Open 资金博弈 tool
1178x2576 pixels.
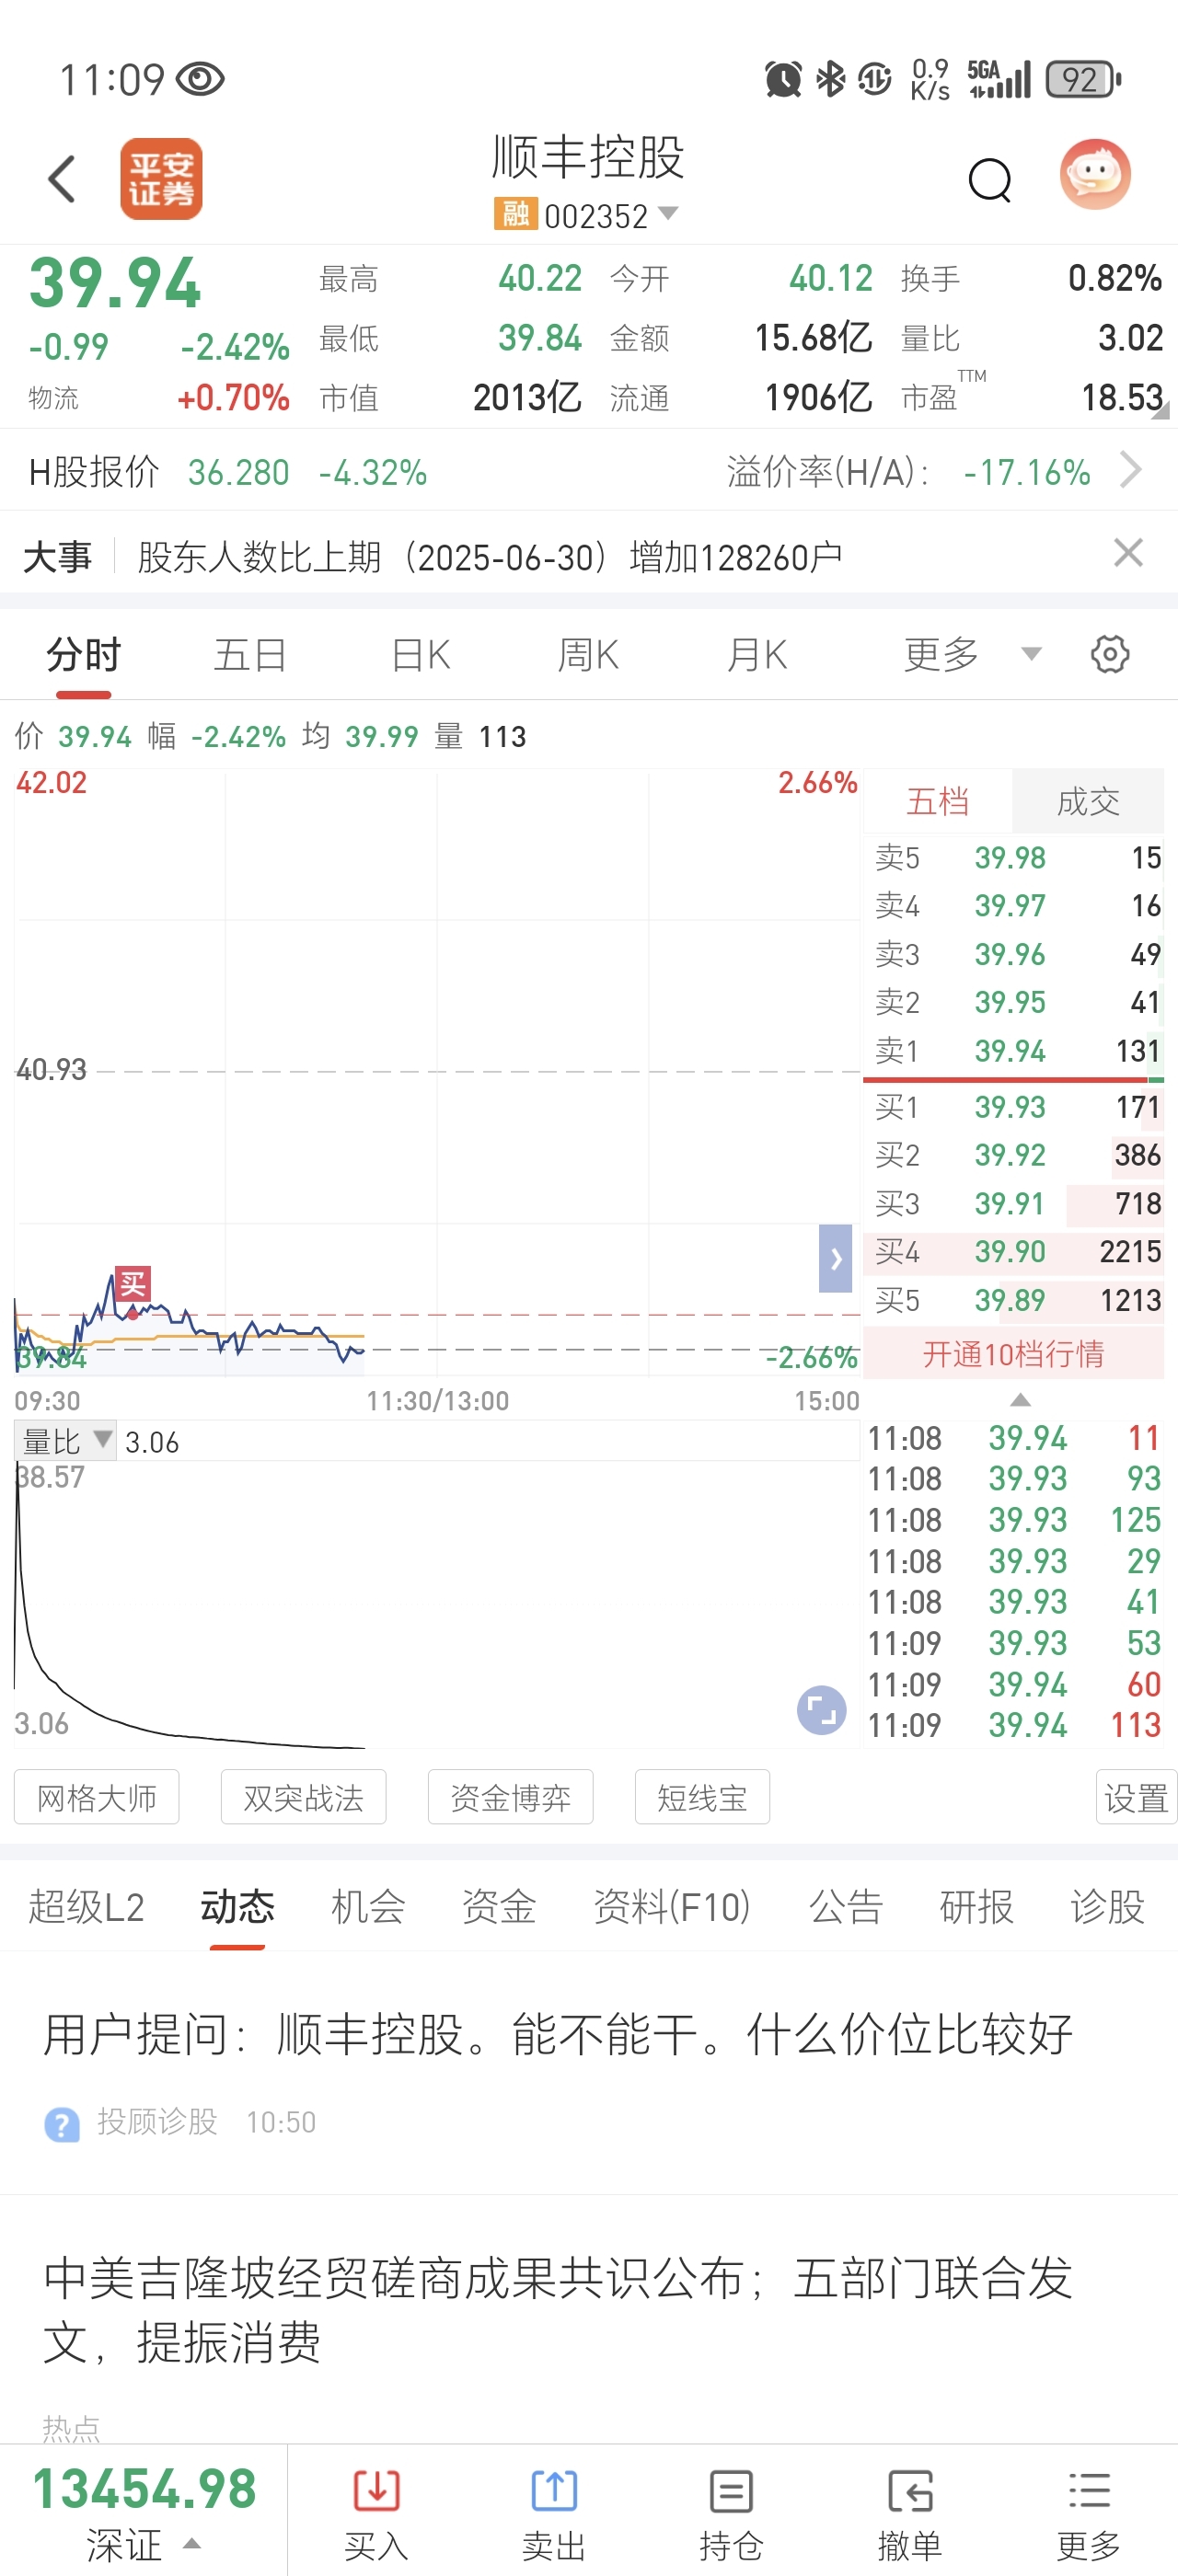coord(510,1797)
